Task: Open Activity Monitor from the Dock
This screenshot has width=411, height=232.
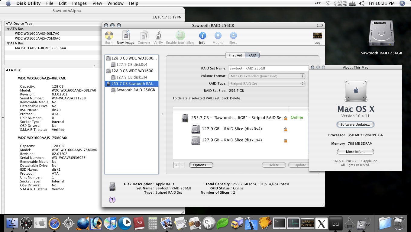Action: pos(293,224)
